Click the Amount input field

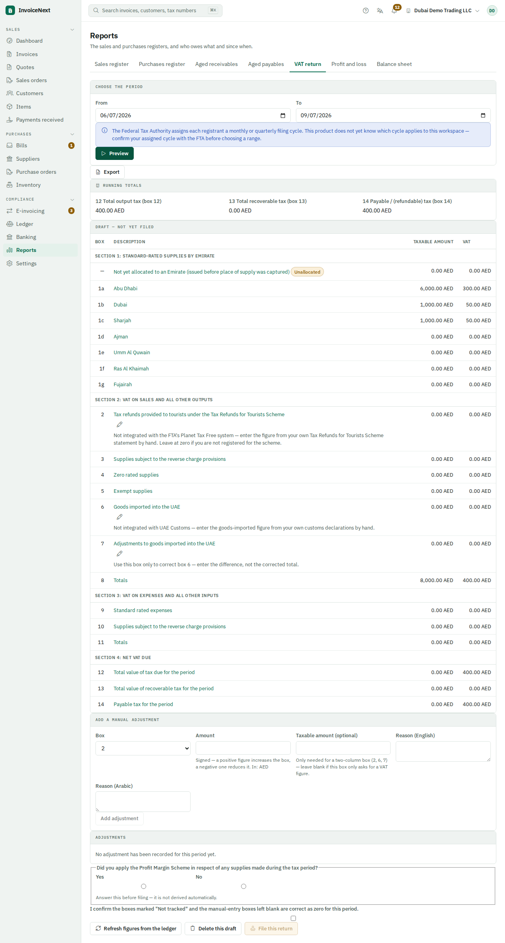click(x=243, y=748)
